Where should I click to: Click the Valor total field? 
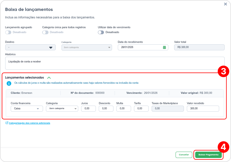(x=199, y=47)
